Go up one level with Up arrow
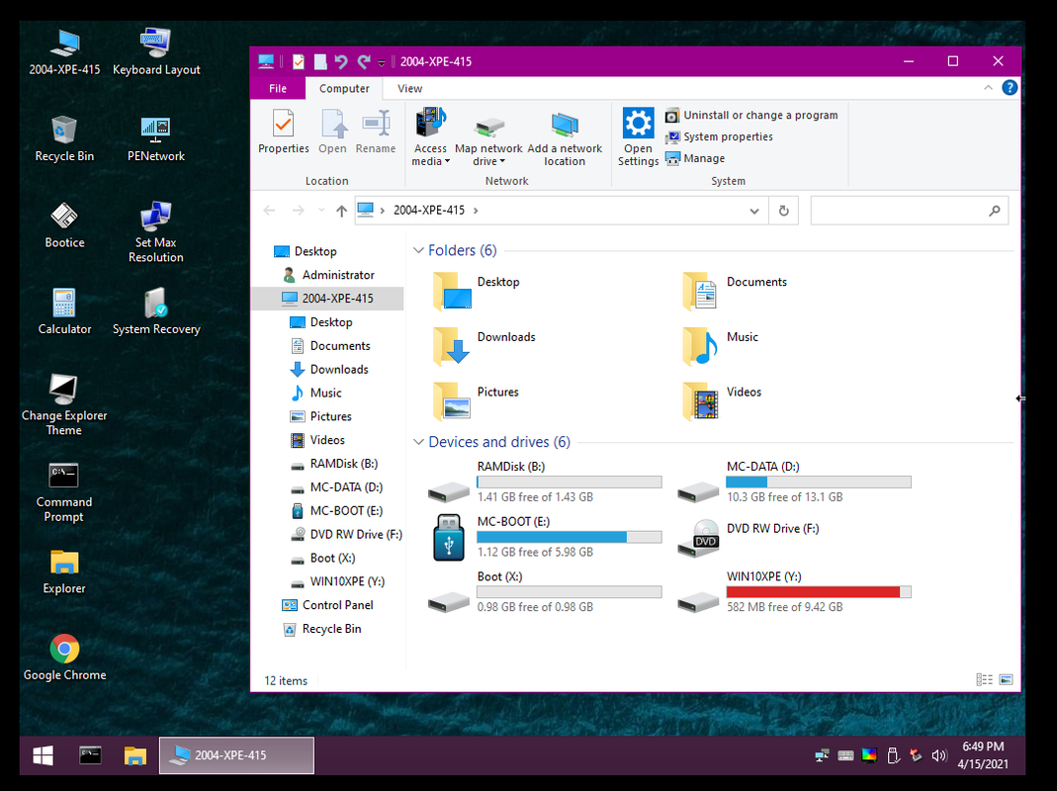The width and height of the screenshot is (1057, 791). click(x=342, y=211)
